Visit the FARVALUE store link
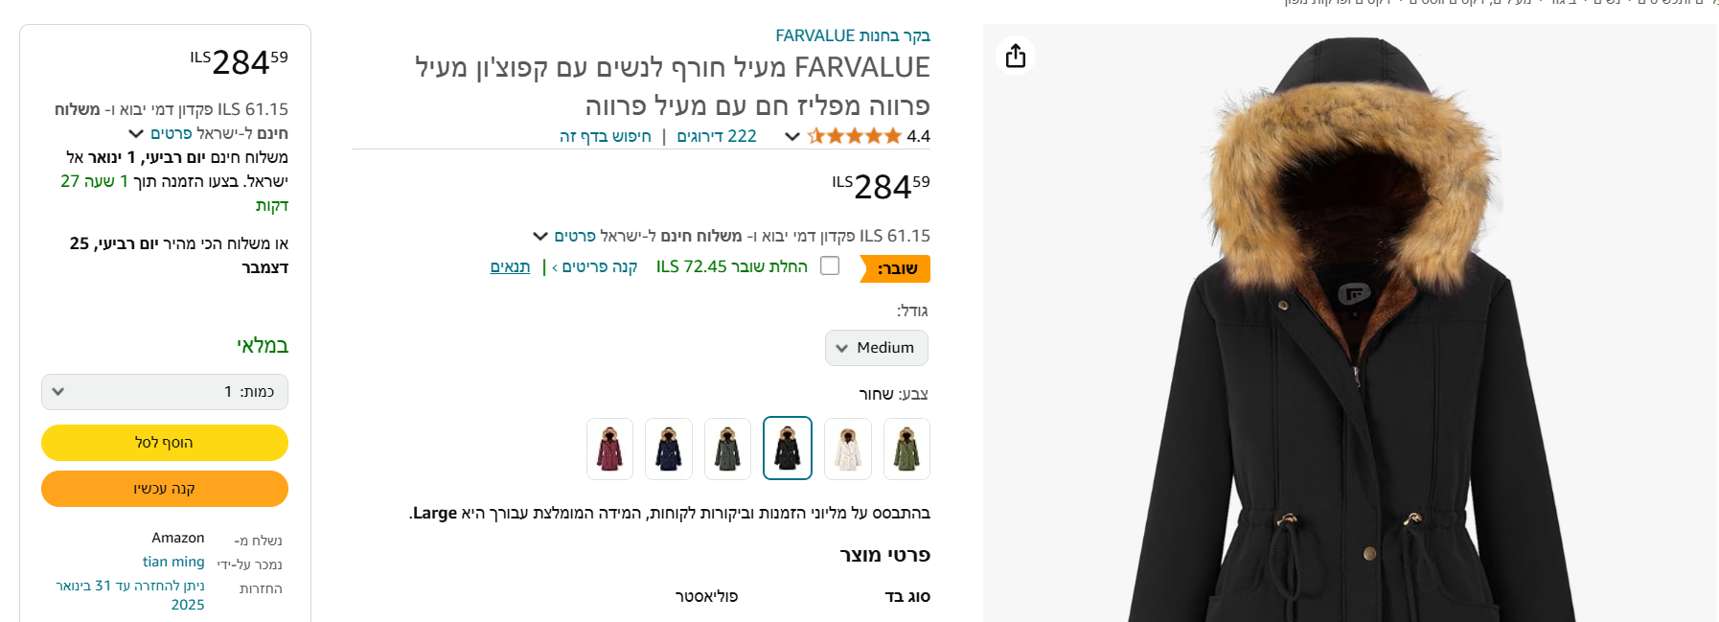The width and height of the screenshot is (1719, 622). point(853,35)
